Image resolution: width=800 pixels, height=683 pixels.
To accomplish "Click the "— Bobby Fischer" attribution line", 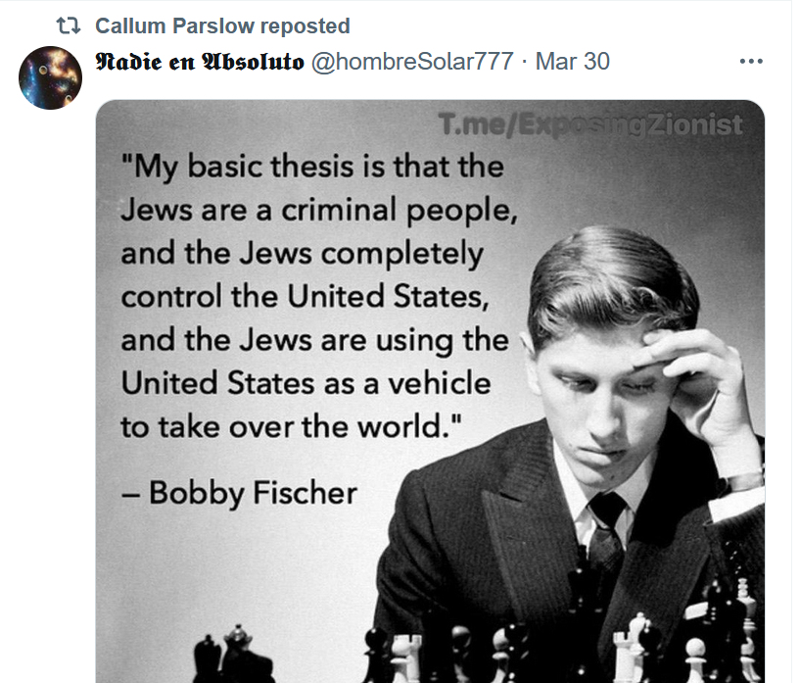I will coord(240,491).
